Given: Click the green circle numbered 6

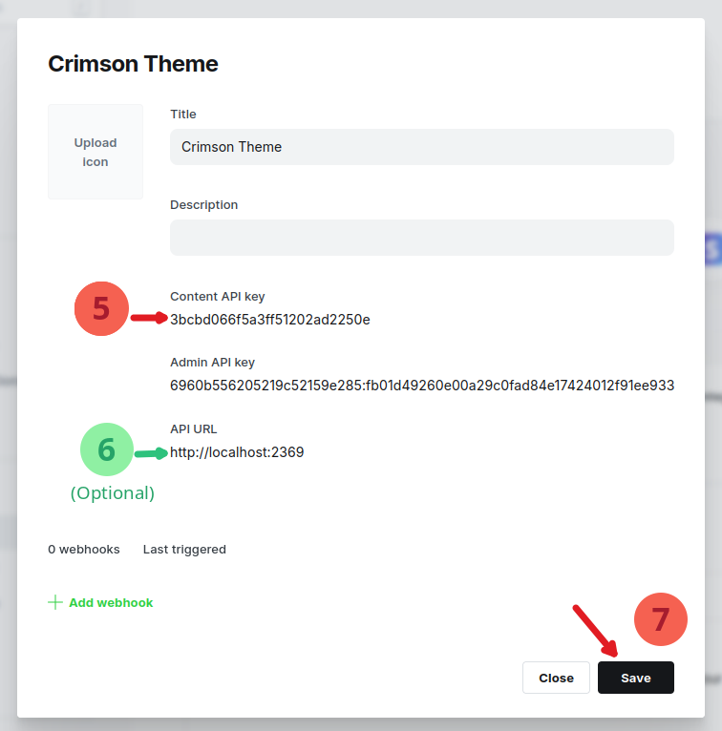Looking at the screenshot, I should [107, 449].
